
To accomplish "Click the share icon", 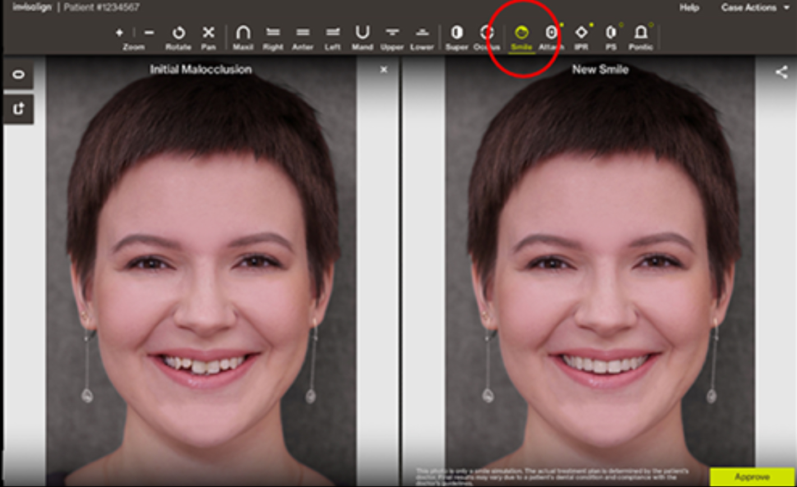I will point(781,72).
